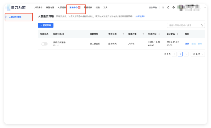Go to next page arrow
This screenshot has width=211, height=128.
click(x=186, y=54)
